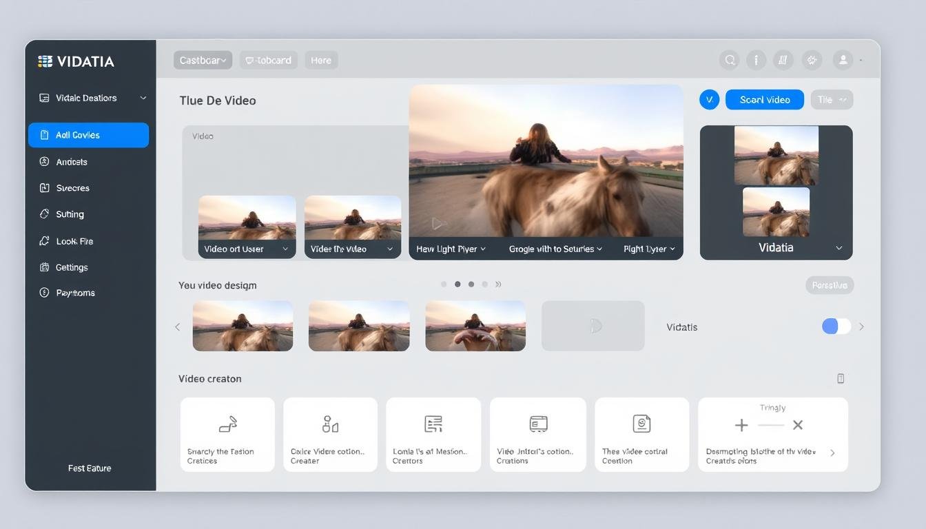Click the user profile avatar icon

(x=843, y=61)
